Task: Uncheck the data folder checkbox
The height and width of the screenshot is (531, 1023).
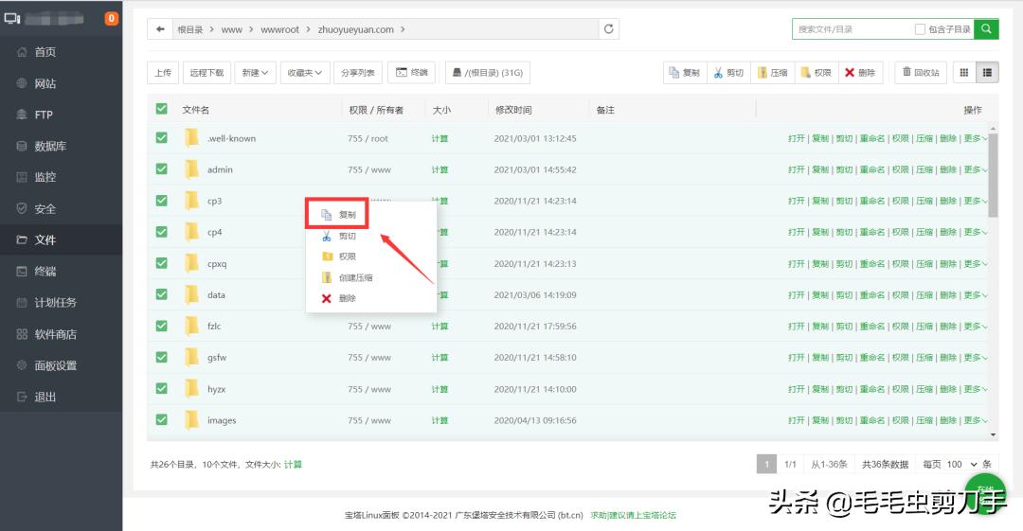Action: coord(162,294)
